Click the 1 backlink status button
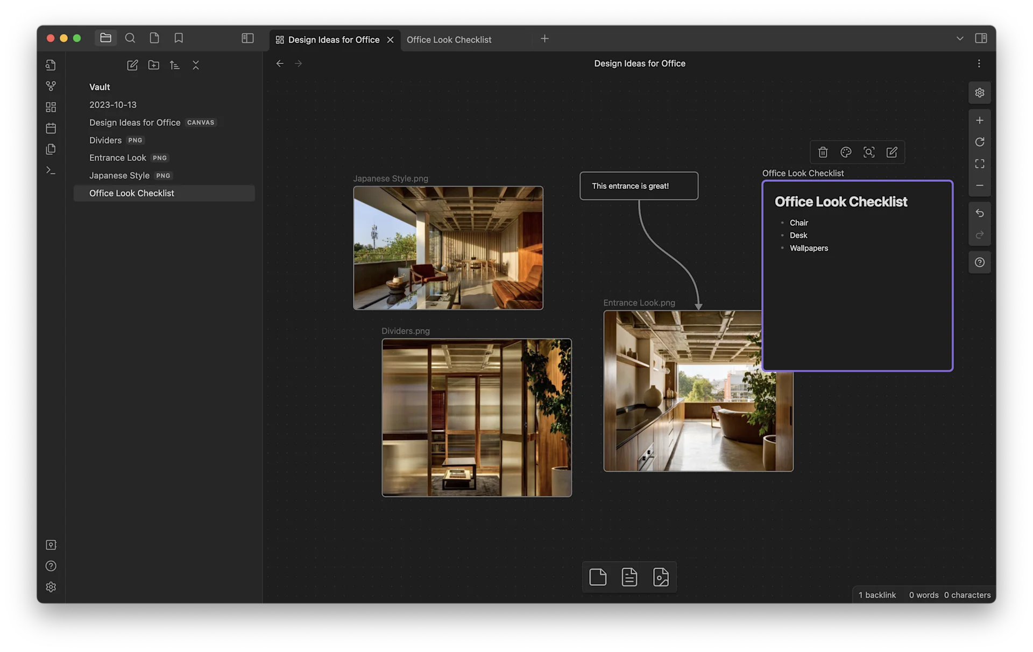Viewport: 1033px width, 652px height. (x=877, y=595)
